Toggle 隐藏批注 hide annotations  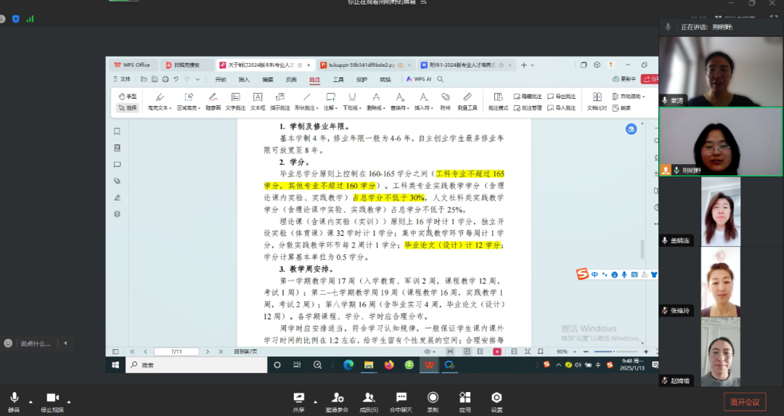[527, 96]
